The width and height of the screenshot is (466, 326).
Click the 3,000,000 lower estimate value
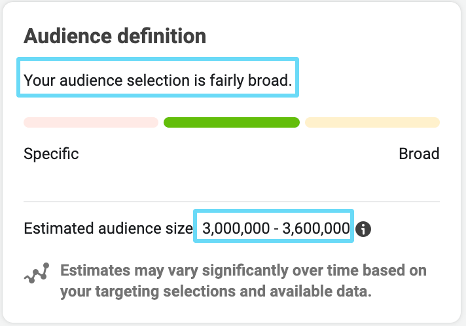pyautogui.click(x=236, y=228)
